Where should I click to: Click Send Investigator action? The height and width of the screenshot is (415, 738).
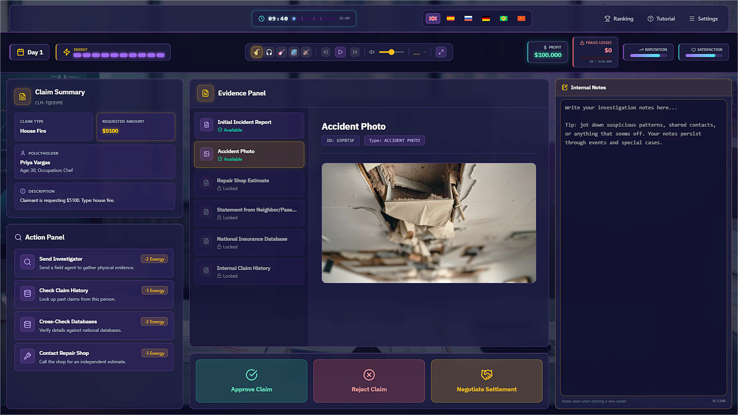[94, 263]
